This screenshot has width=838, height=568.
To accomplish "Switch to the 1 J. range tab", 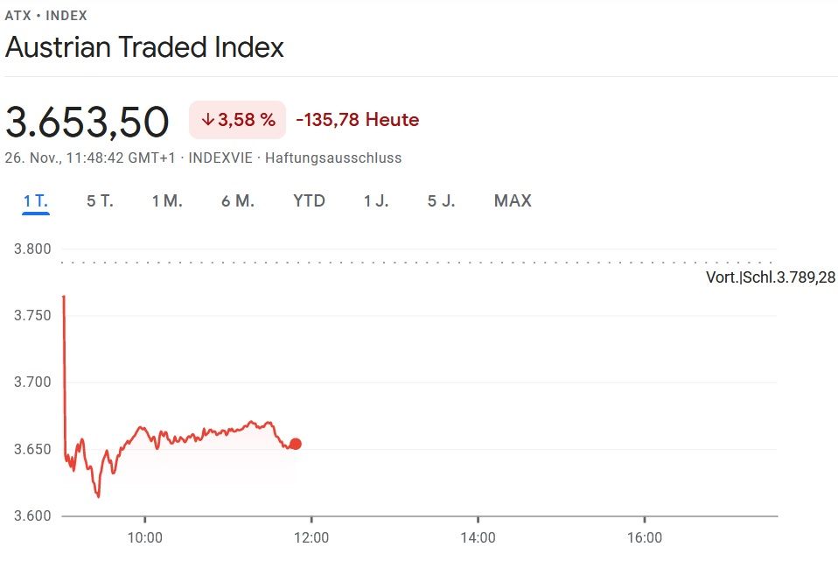I will 376,201.
